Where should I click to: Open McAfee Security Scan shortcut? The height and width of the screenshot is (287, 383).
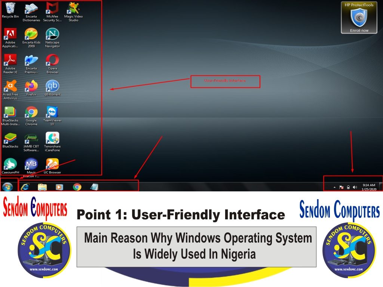(52, 12)
